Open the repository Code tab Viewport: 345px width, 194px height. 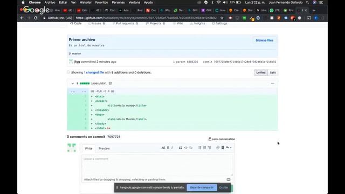[x=76, y=23]
